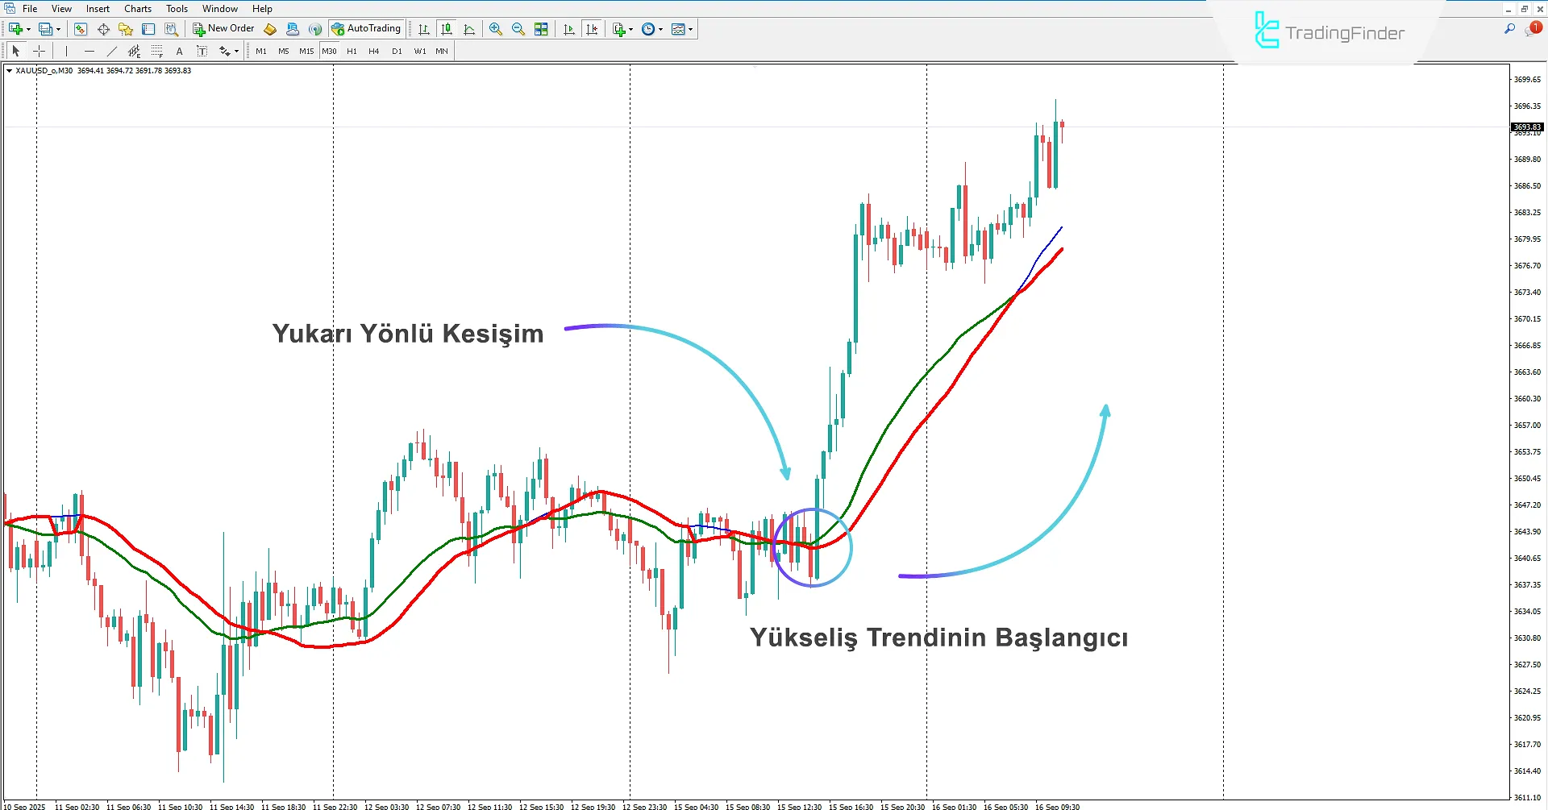The image size is (1548, 810).
Task: Tile the chart windows
Action: point(541,29)
